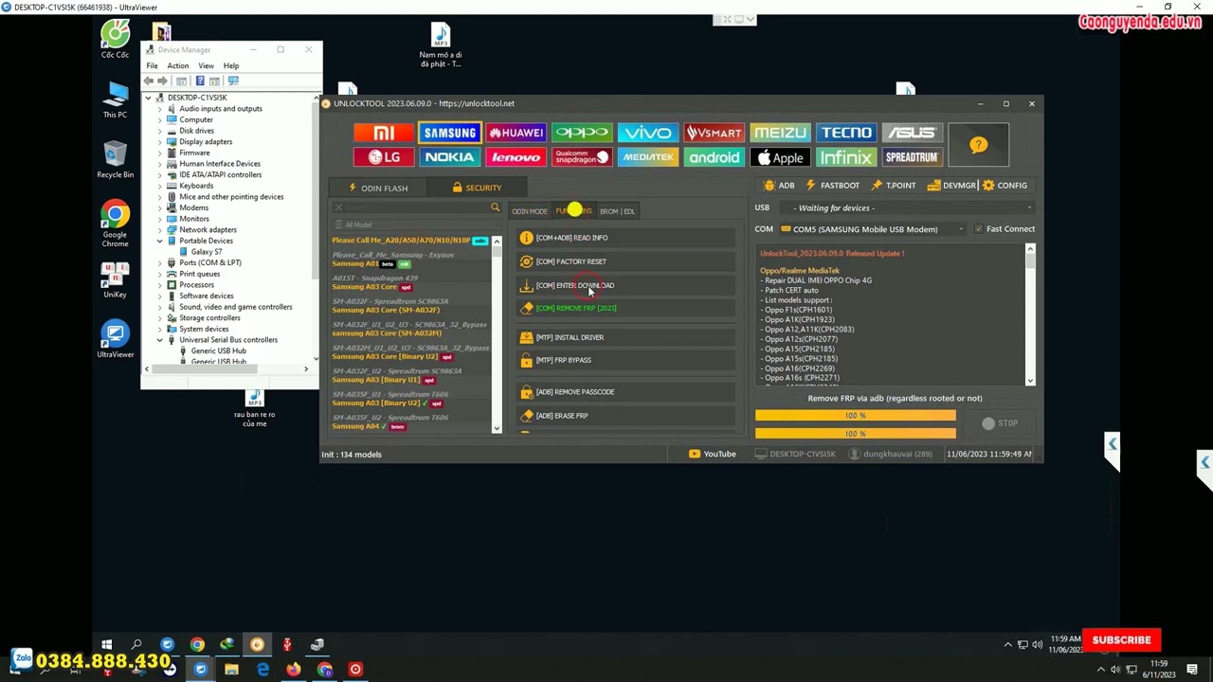Run [COM] ENTER DOWNLOAD
Viewport: 1213px width, 682px height.
coord(625,285)
